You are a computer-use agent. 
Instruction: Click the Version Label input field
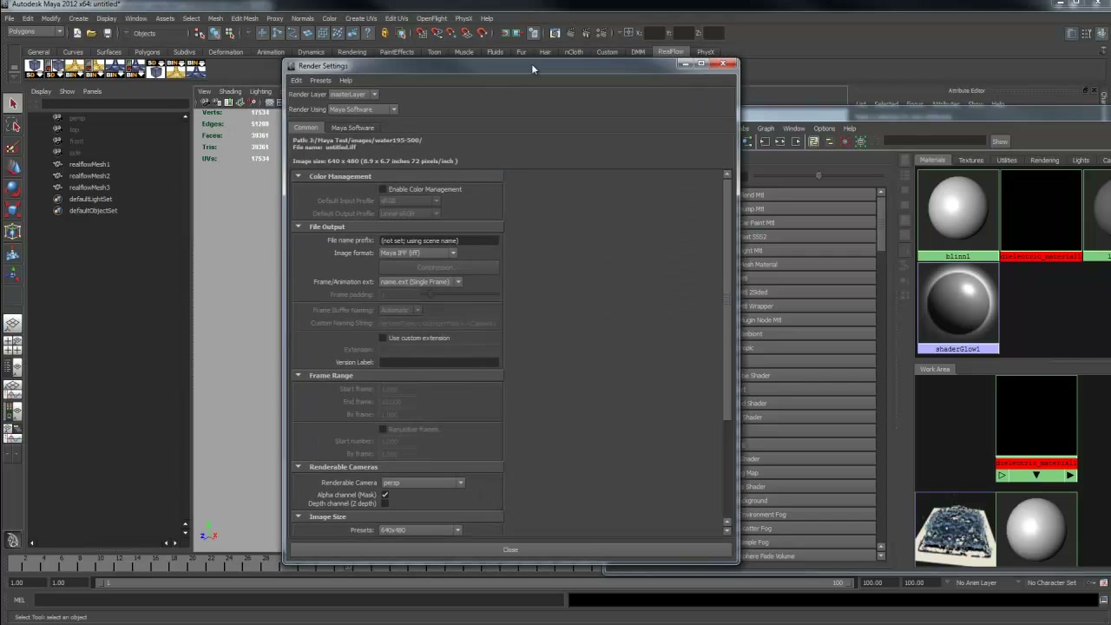click(439, 362)
